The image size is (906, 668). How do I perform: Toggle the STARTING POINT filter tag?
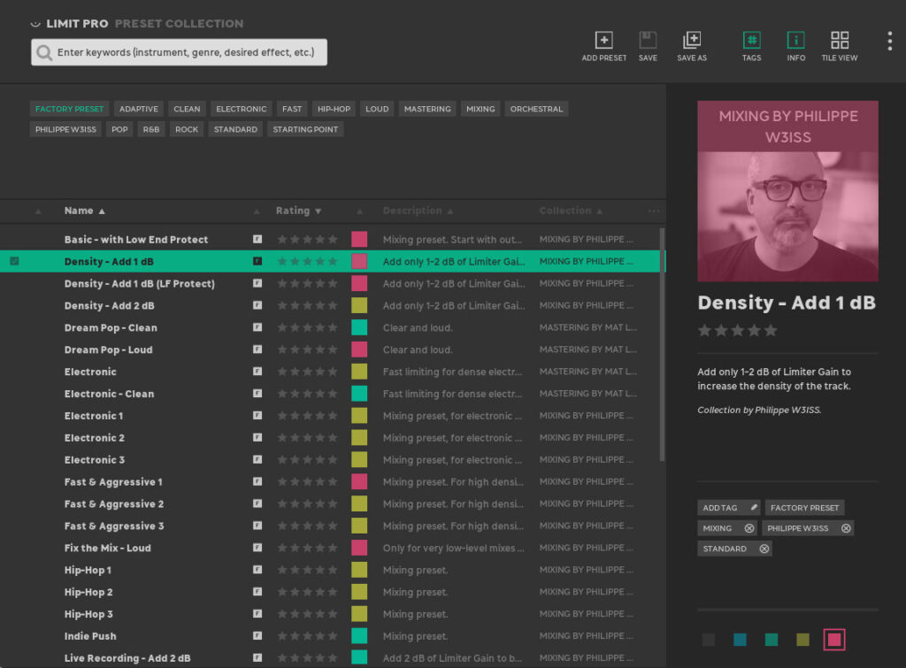tap(305, 129)
